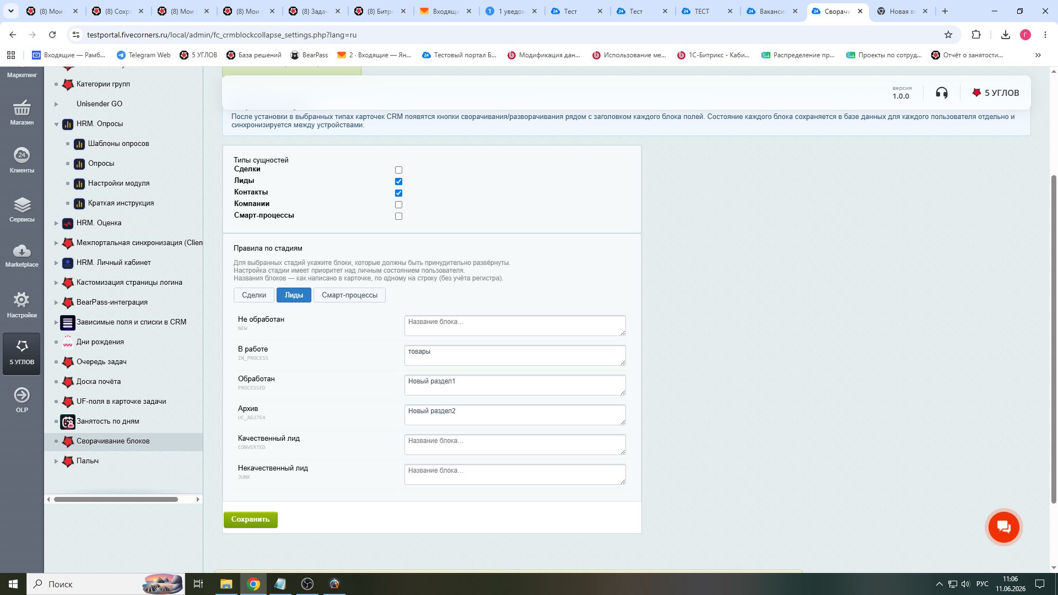
Task: Collapse the HRM. Опросы tree node
Action: point(56,124)
